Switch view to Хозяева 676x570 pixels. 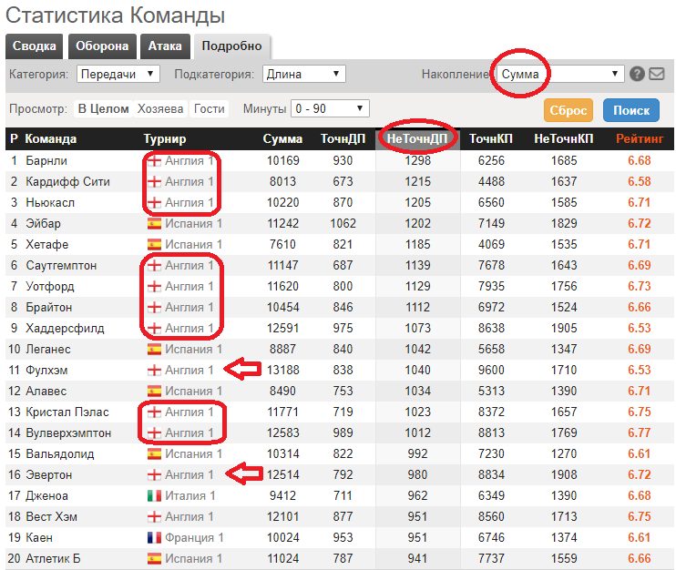coord(160,109)
